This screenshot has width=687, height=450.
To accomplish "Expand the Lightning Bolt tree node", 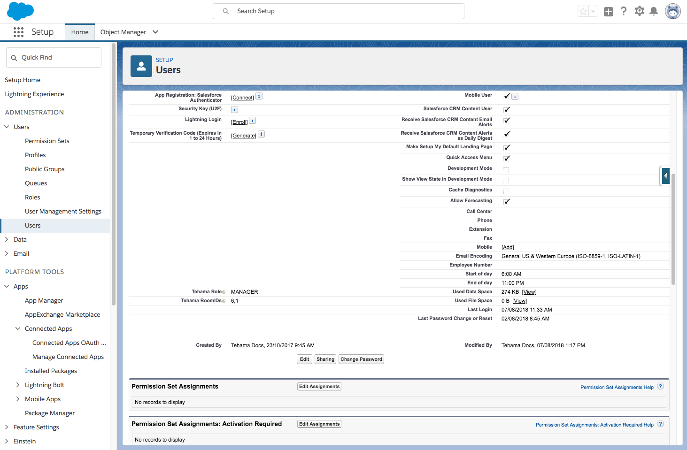I will click(x=18, y=385).
